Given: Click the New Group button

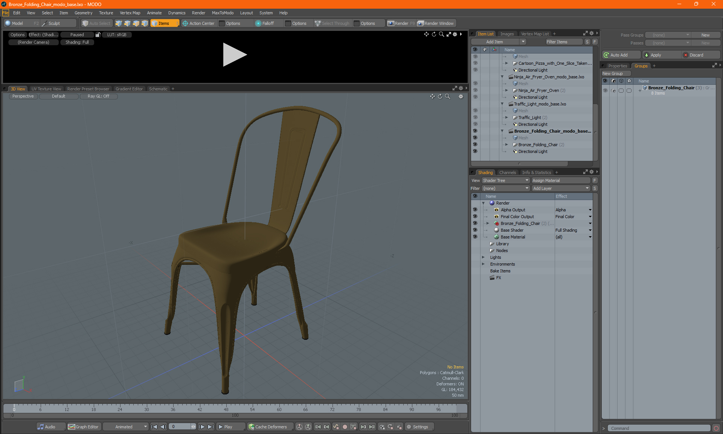Looking at the screenshot, I should [616, 73].
